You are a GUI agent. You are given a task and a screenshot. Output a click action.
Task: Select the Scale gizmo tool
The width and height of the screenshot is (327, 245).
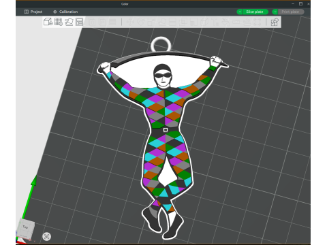(151, 22)
